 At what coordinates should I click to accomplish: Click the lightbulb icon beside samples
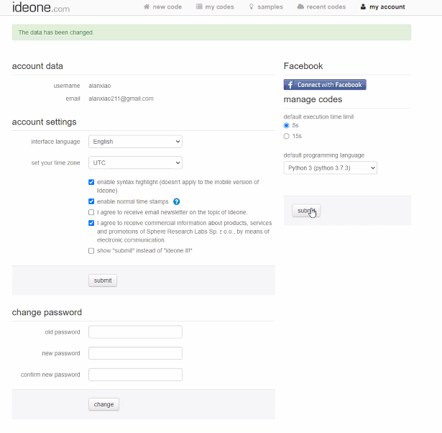pyautogui.click(x=251, y=6)
